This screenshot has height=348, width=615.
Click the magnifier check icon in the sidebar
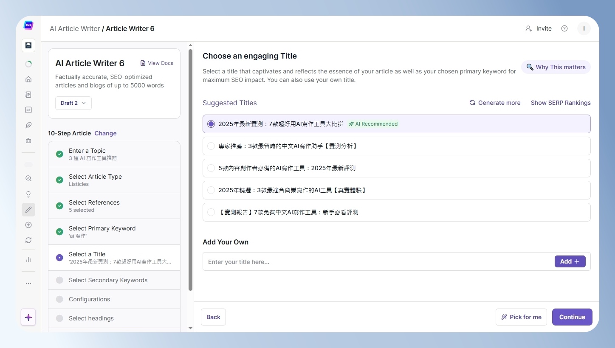coord(28,179)
